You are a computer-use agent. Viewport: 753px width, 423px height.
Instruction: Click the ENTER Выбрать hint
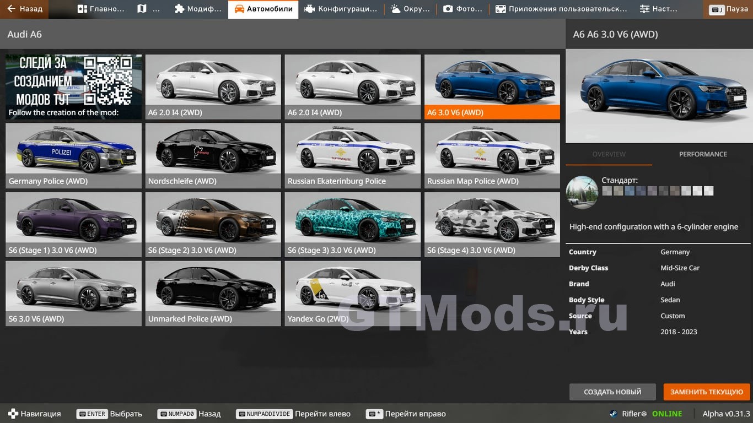pos(109,414)
